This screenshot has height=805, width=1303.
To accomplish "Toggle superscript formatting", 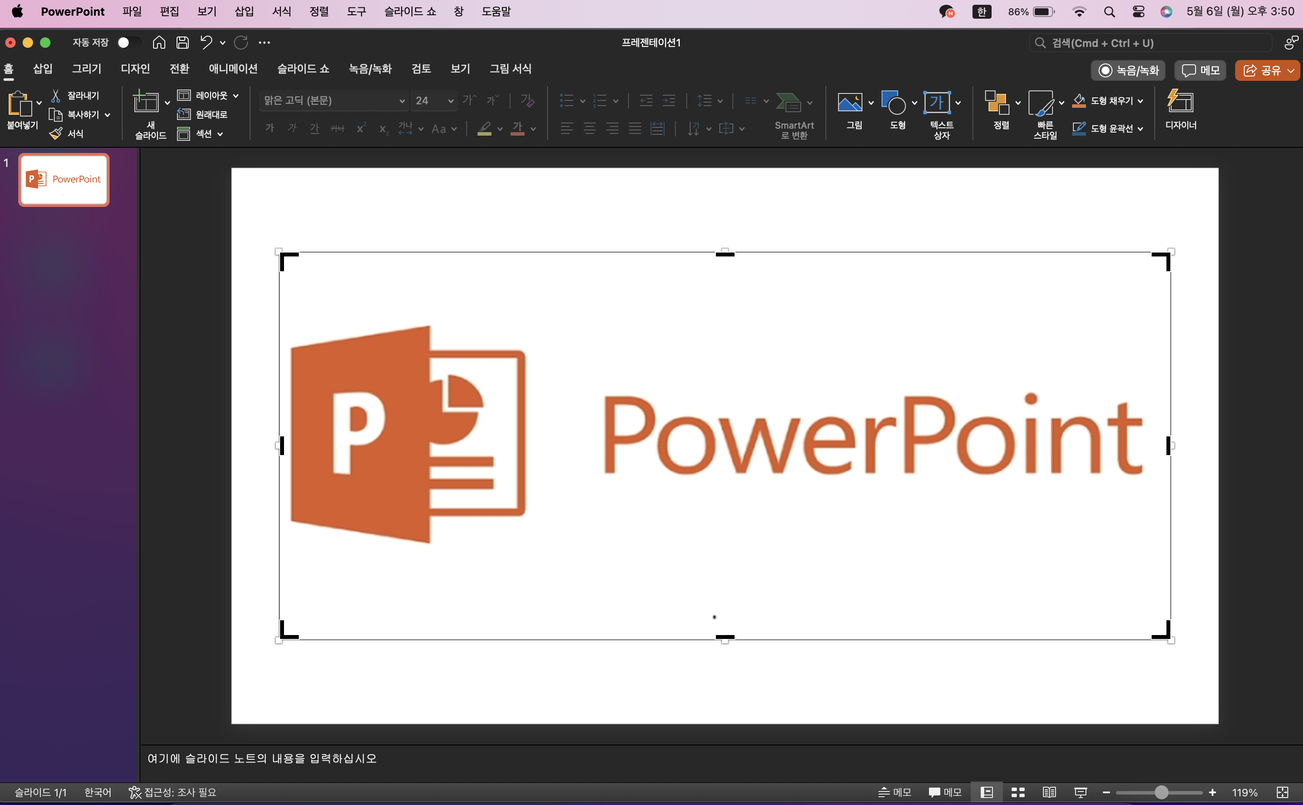I will click(361, 128).
